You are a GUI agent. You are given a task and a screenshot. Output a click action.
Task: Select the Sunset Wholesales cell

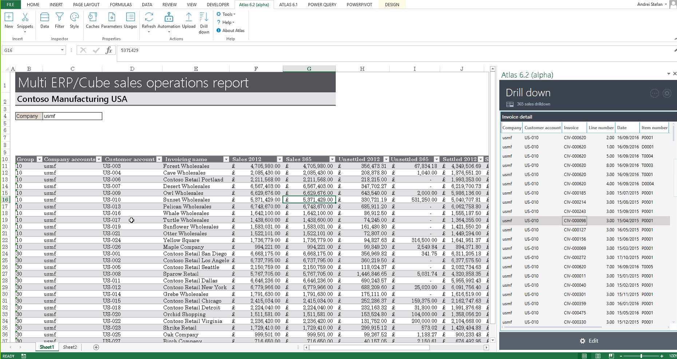pos(196,200)
